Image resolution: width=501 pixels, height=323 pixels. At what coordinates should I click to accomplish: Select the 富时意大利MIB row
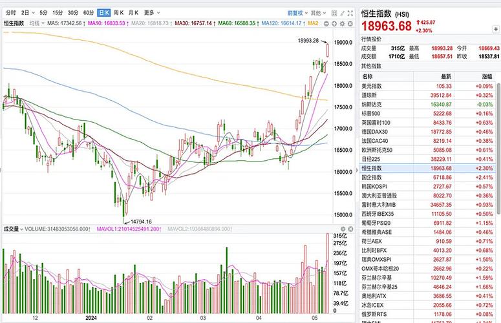tap(427, 205)
